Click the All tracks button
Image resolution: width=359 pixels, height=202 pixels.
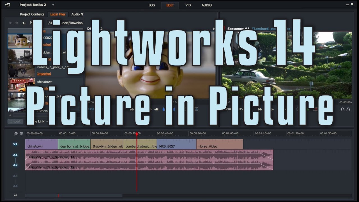[15, 195]
